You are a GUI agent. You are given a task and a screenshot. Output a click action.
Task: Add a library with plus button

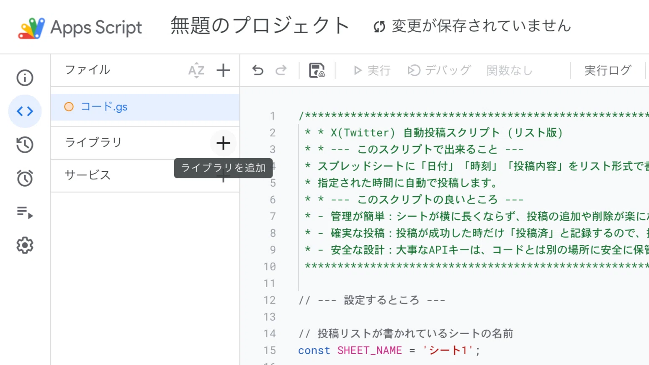pos(223,143)
